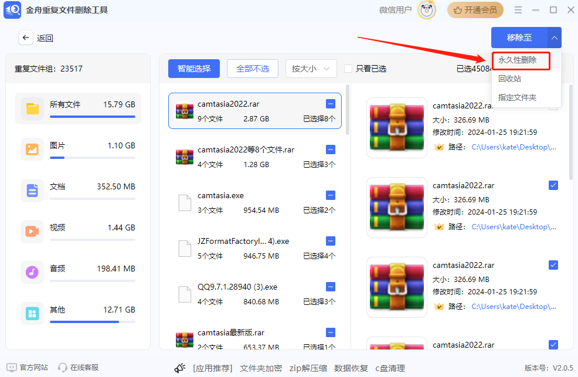Click the 图片 size progress bar

point(93,158)
